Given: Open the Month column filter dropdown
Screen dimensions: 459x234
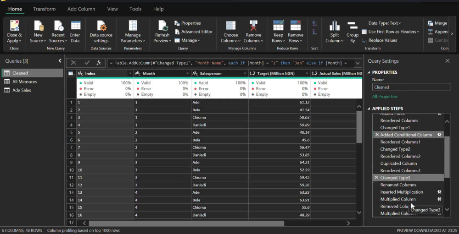Looking at the screenshot, I should point(188,74).
